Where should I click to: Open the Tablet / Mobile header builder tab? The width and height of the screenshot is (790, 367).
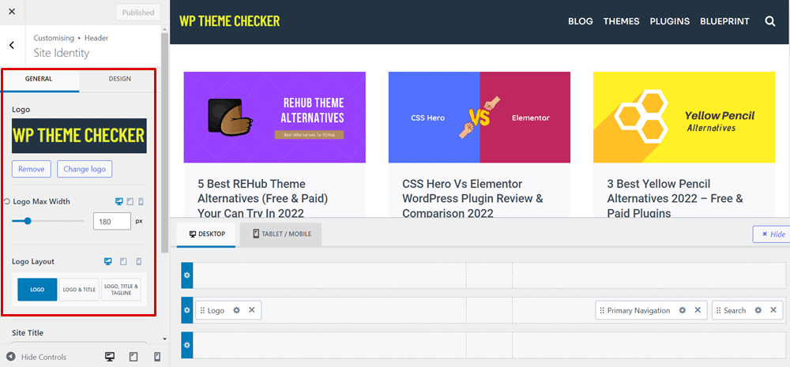click(x=281, y=234)
